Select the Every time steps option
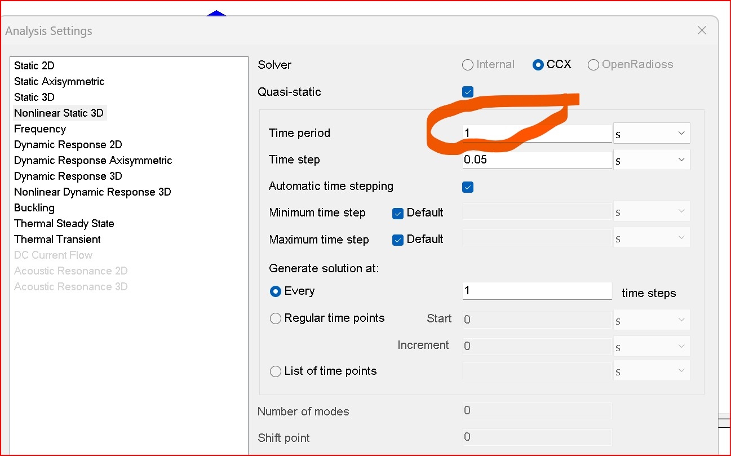Screen dimensions: 731x456 276,291
